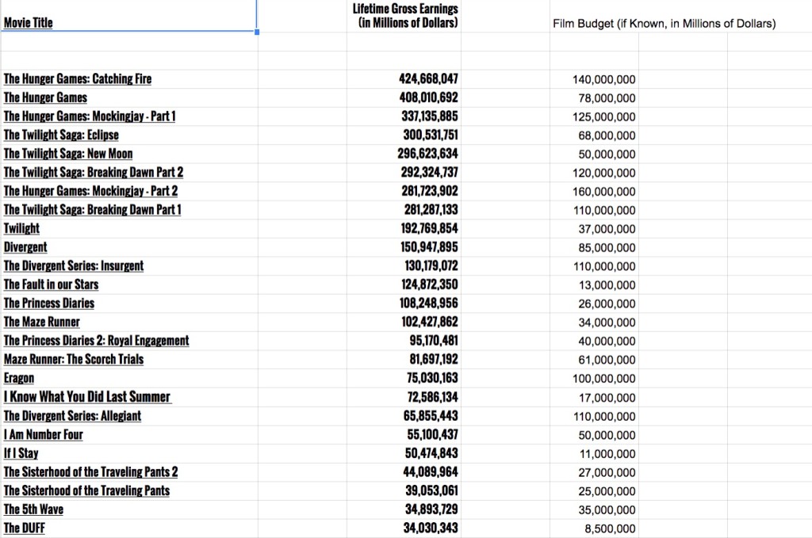Select earnings cell 424,668,047
Image resolution: width=812 pixels, height=538 pixels.
pos(404,78)
